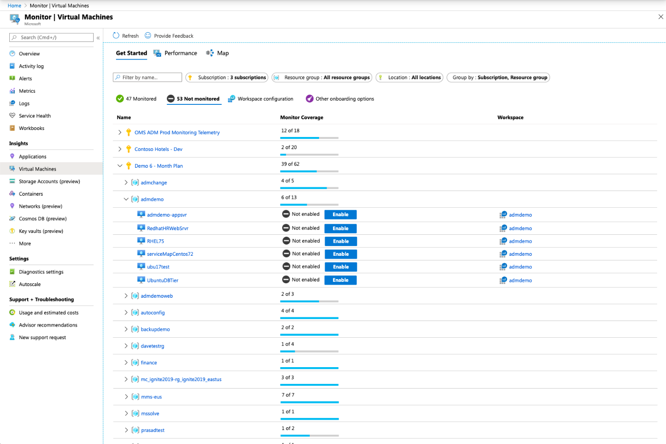
Task: Click the Provide Feedback smiley icon
Action: coord(148,35)
